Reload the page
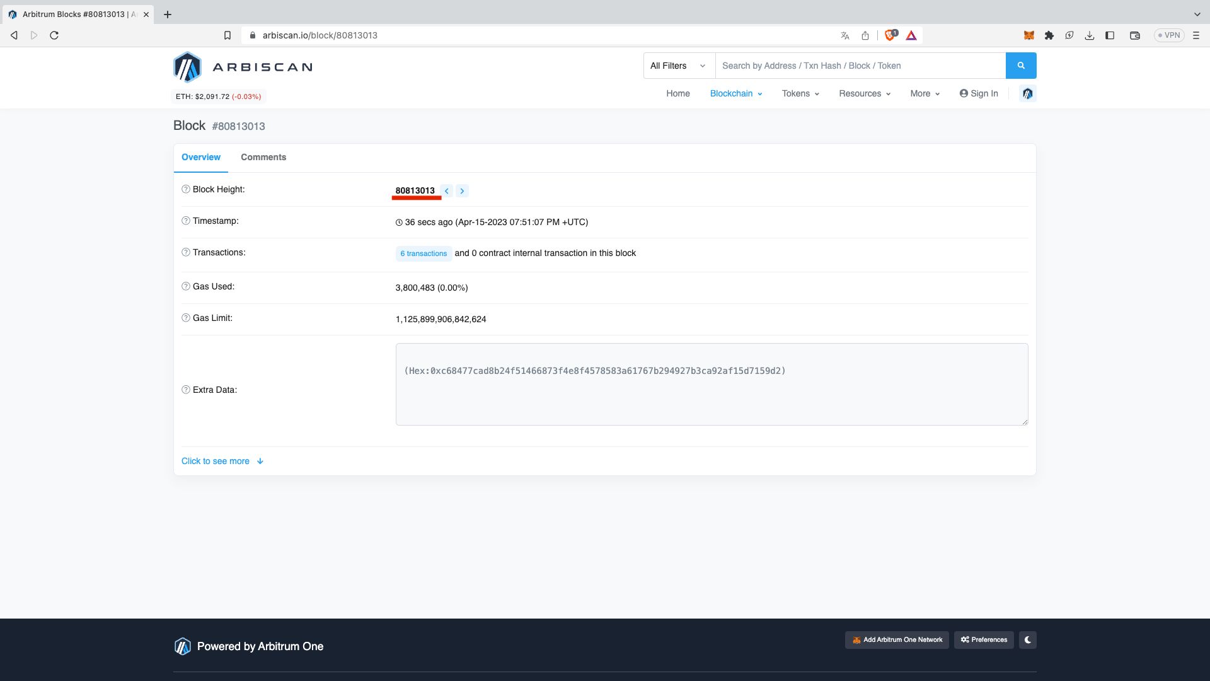Screen dimensions: 1210x681 pos(54,35)
